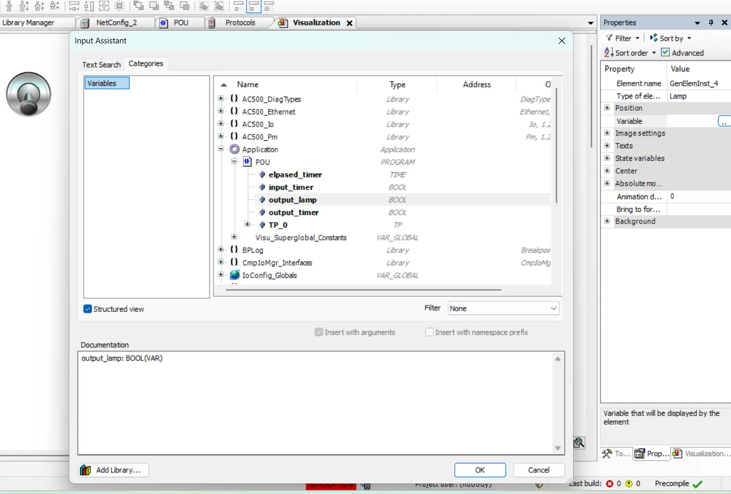Pin the Properties panel with pushpin icon

(x=711, y=23)
